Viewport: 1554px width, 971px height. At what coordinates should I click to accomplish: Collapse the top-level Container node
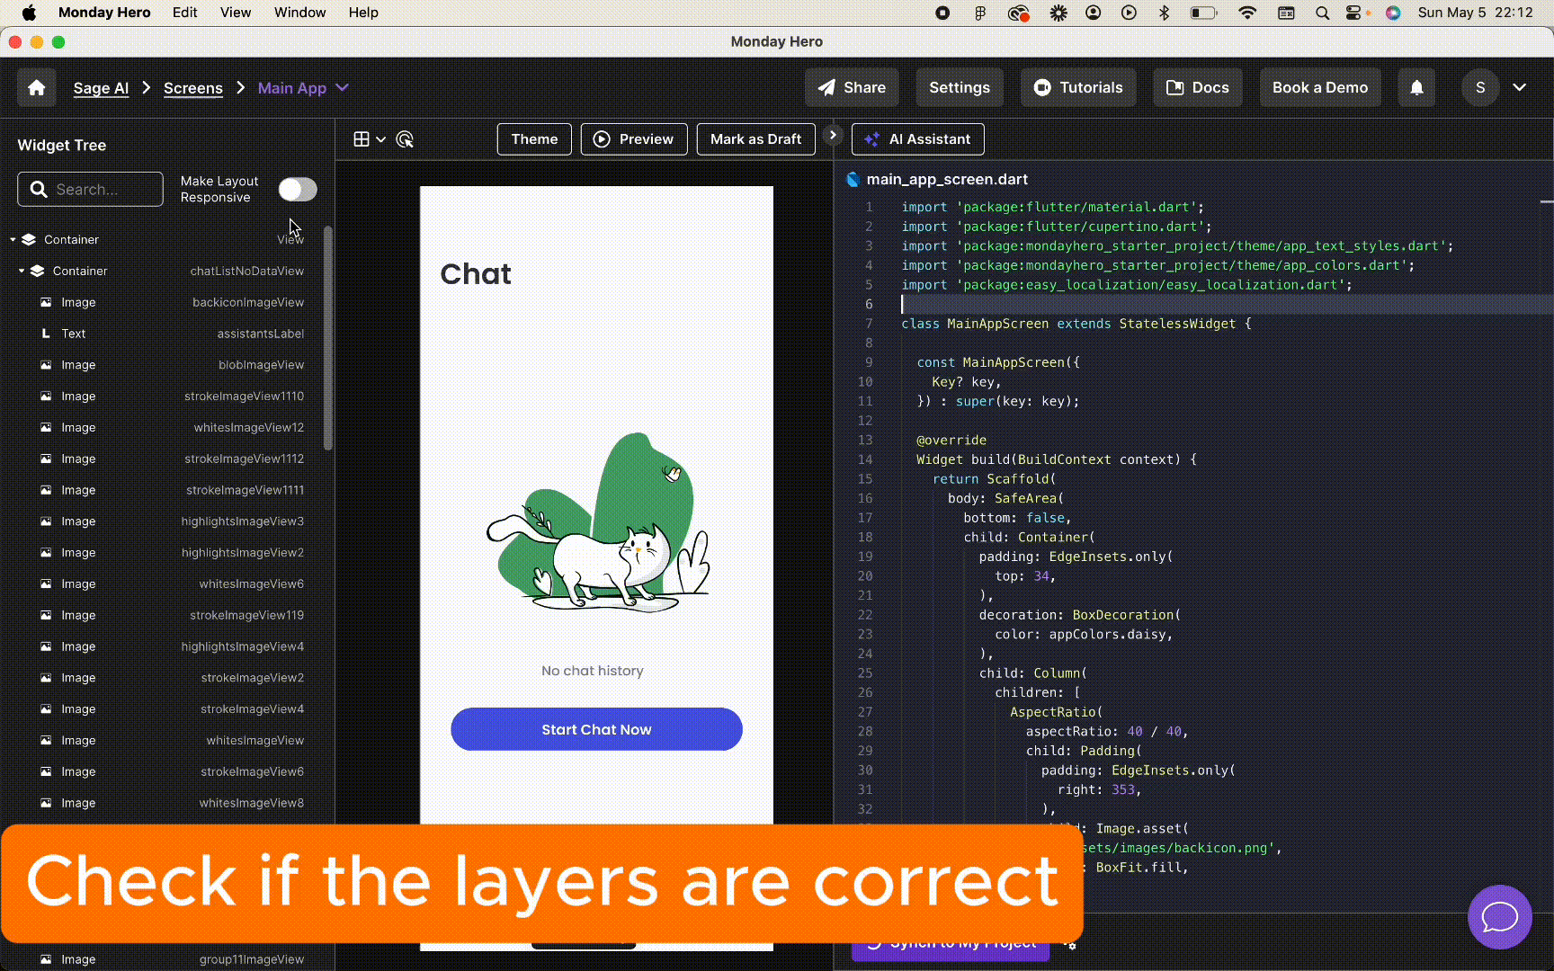pyautogui.click(x=13, y=239)
